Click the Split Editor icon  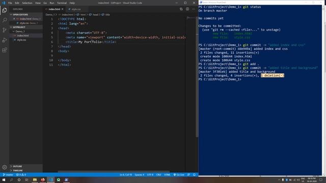187,9
